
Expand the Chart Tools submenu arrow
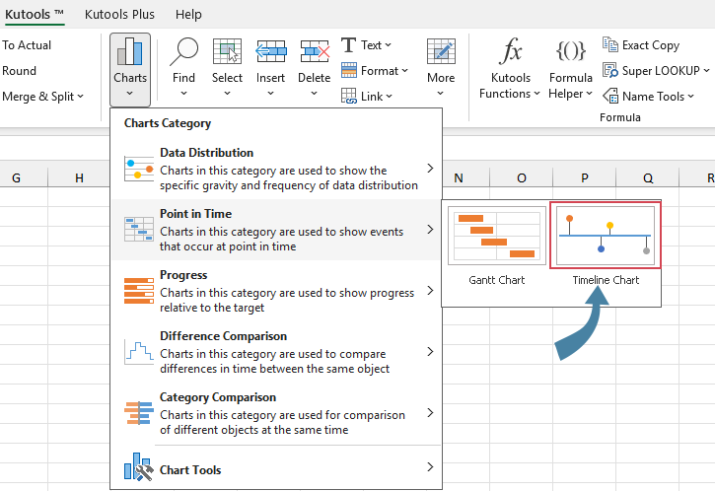click(x=430, y=466)
